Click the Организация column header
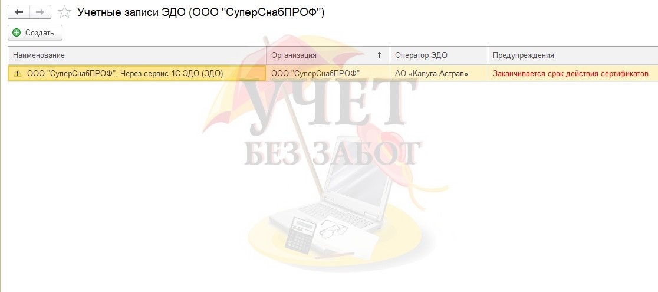The width and height of the screenshot is (658, 292). tap(328, 55)
